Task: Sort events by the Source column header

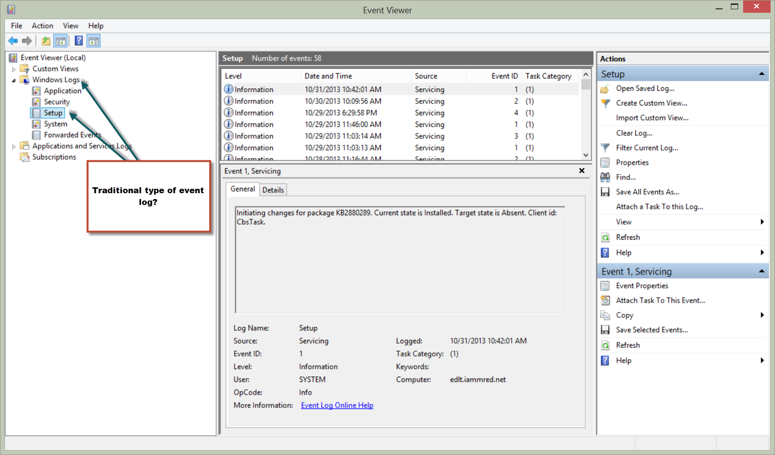Action: pyautogui.click(x=439, y=76)
